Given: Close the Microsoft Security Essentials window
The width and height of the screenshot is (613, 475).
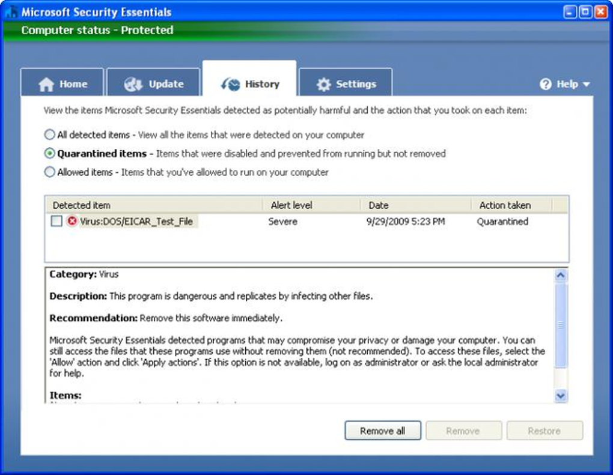Looking at the screenshot, I should pos(601,12).
